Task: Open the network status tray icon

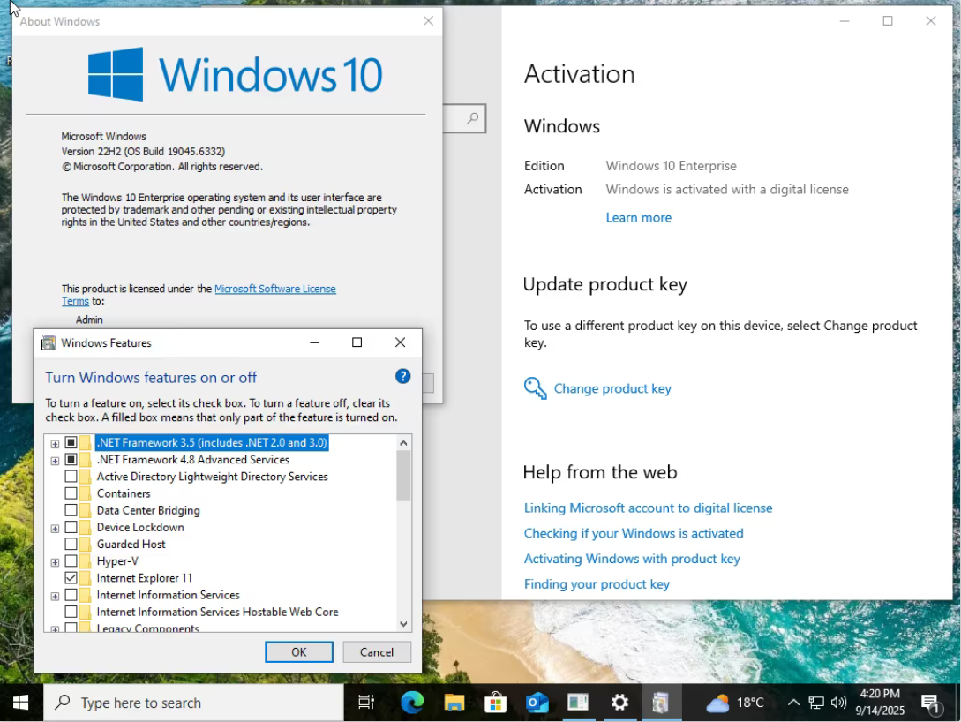Action: (x=815, y=703)
